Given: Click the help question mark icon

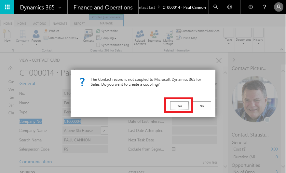Looking at the screenshot, I should click(x=265, y=7).
